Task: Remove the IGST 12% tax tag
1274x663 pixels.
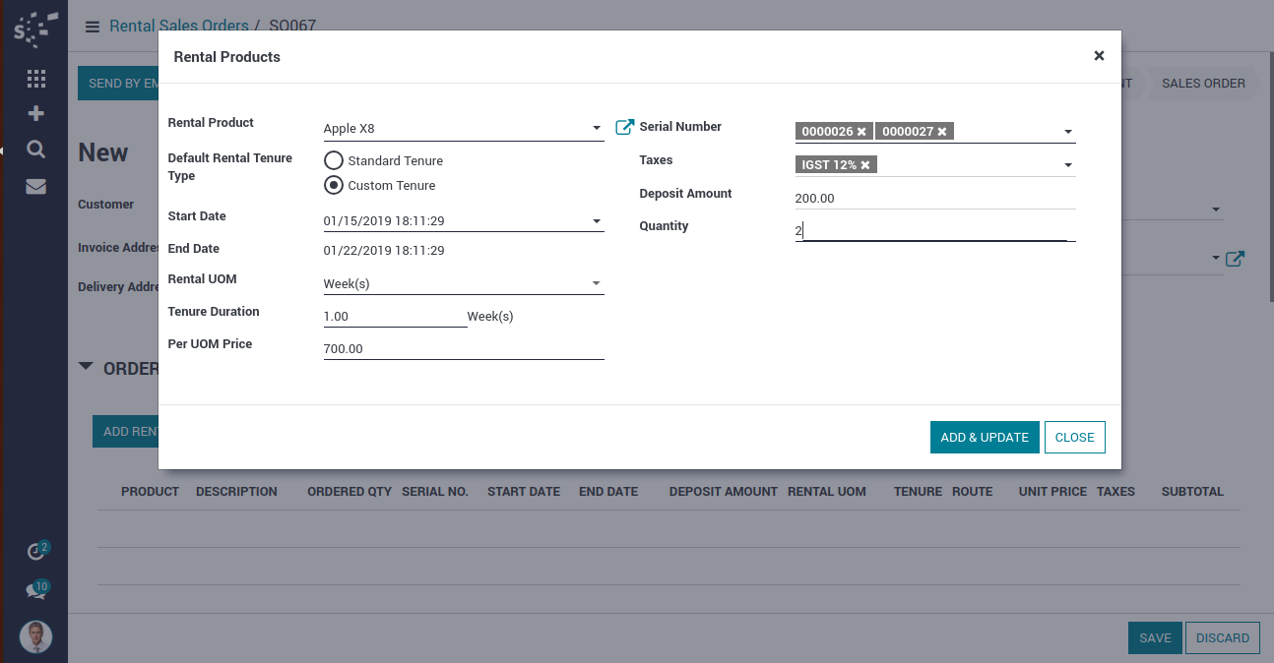Action: coord(865,165)
